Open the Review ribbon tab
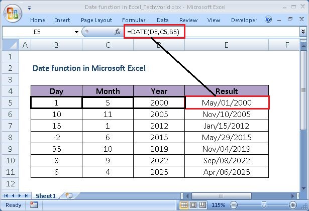309x211 pixels. (188, 20)
